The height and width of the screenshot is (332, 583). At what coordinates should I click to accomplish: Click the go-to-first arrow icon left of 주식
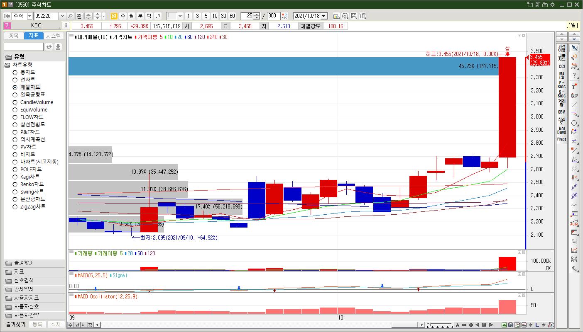tap(7, 16)
